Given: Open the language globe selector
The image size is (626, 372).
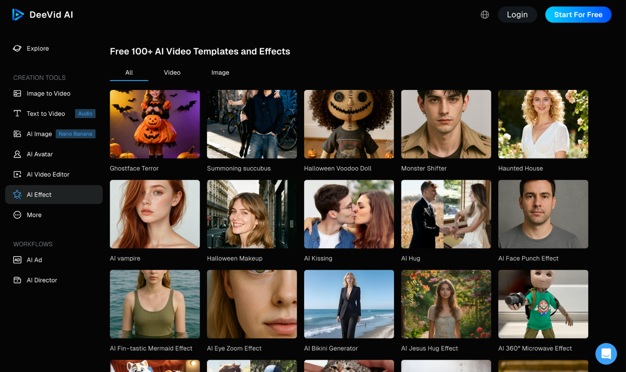Looking at the screenshot, I should coord(485,14).
